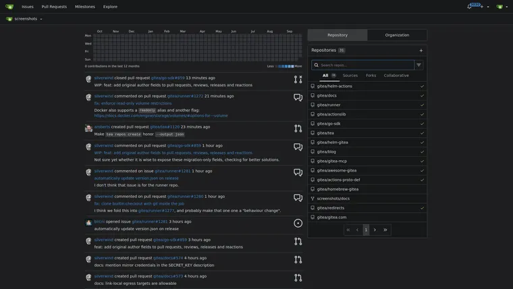Add a new repository with plus icon

[x=421, y=51]
